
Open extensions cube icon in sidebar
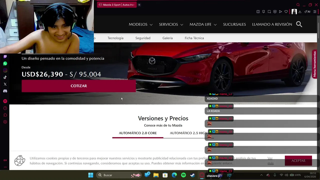click(5, 115)
